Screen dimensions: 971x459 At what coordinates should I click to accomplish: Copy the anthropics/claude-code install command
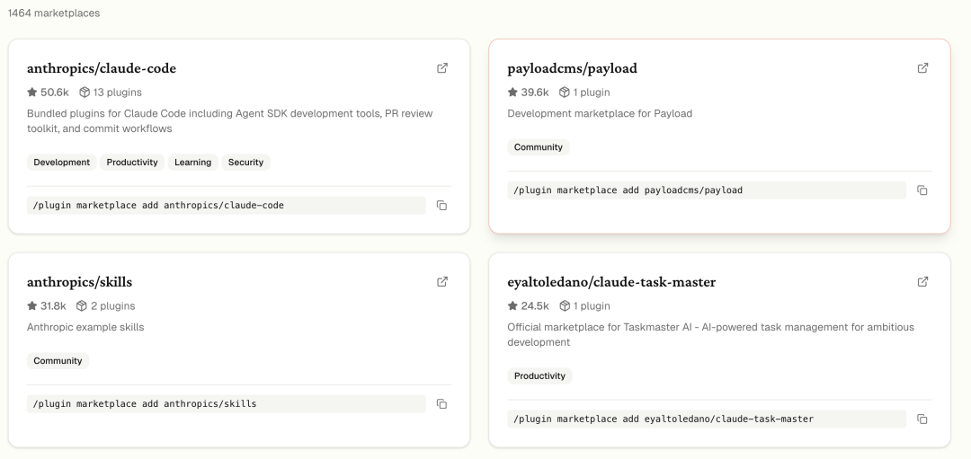pos(441,206)
